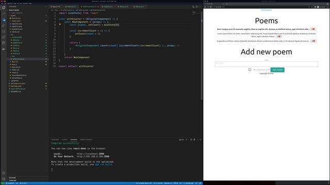Click the UTF-8 encoding in the status bar
Screen dimensions: 330x185
pyautogui.click(x=175, y=183)
